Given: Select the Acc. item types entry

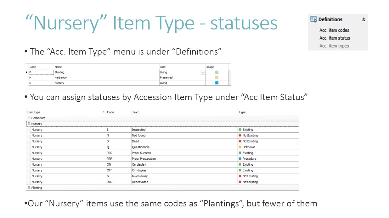Looking at the screenshot, I should pos(334,46).
